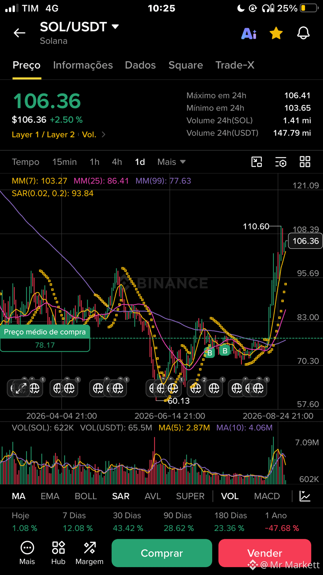Tap the Volume 24h(USDT) value 147.79 mi

292,133
